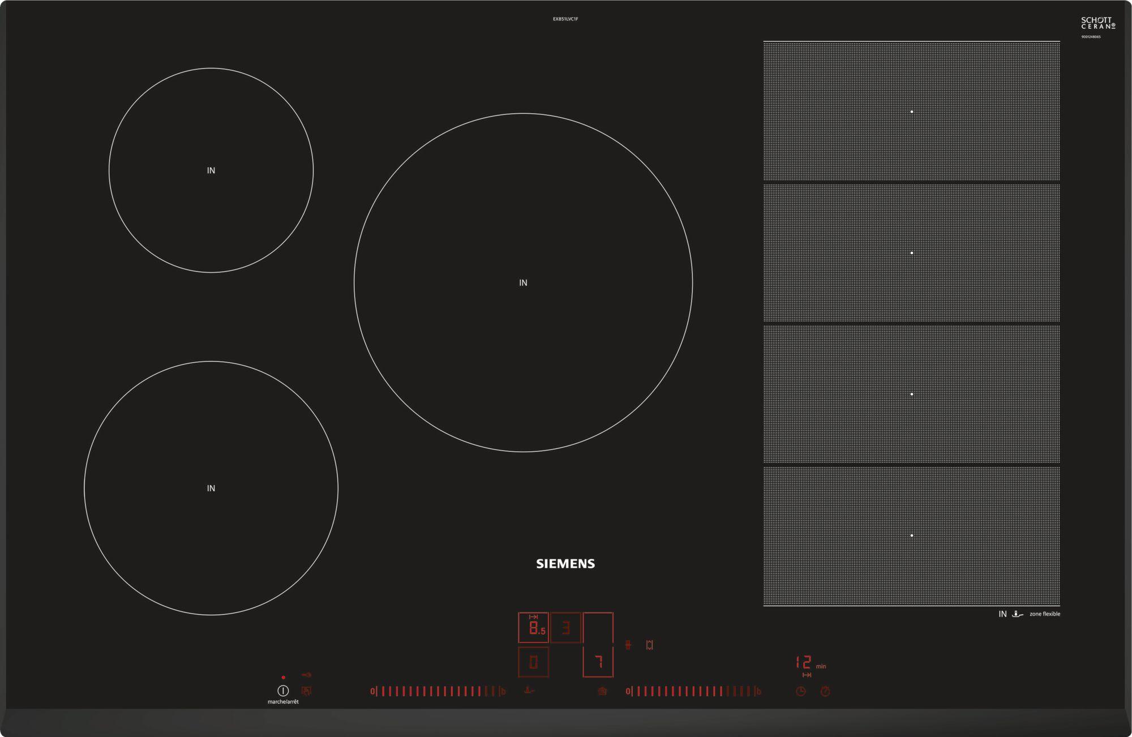Touch the large center IN cooking zone
1132x737 pixels.
(x=523, y=282)
